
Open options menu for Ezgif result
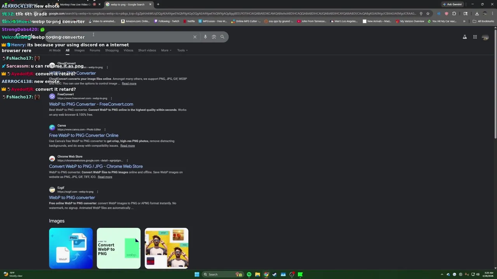[x=97, y=192]
